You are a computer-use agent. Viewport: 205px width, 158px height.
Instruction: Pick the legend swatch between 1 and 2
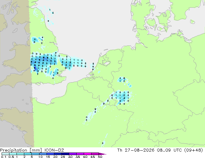coord(20,154)
